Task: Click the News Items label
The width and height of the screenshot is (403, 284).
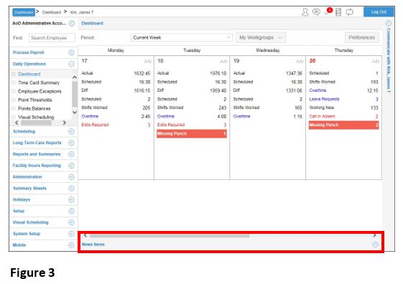Action: click(x=93, y=245)
